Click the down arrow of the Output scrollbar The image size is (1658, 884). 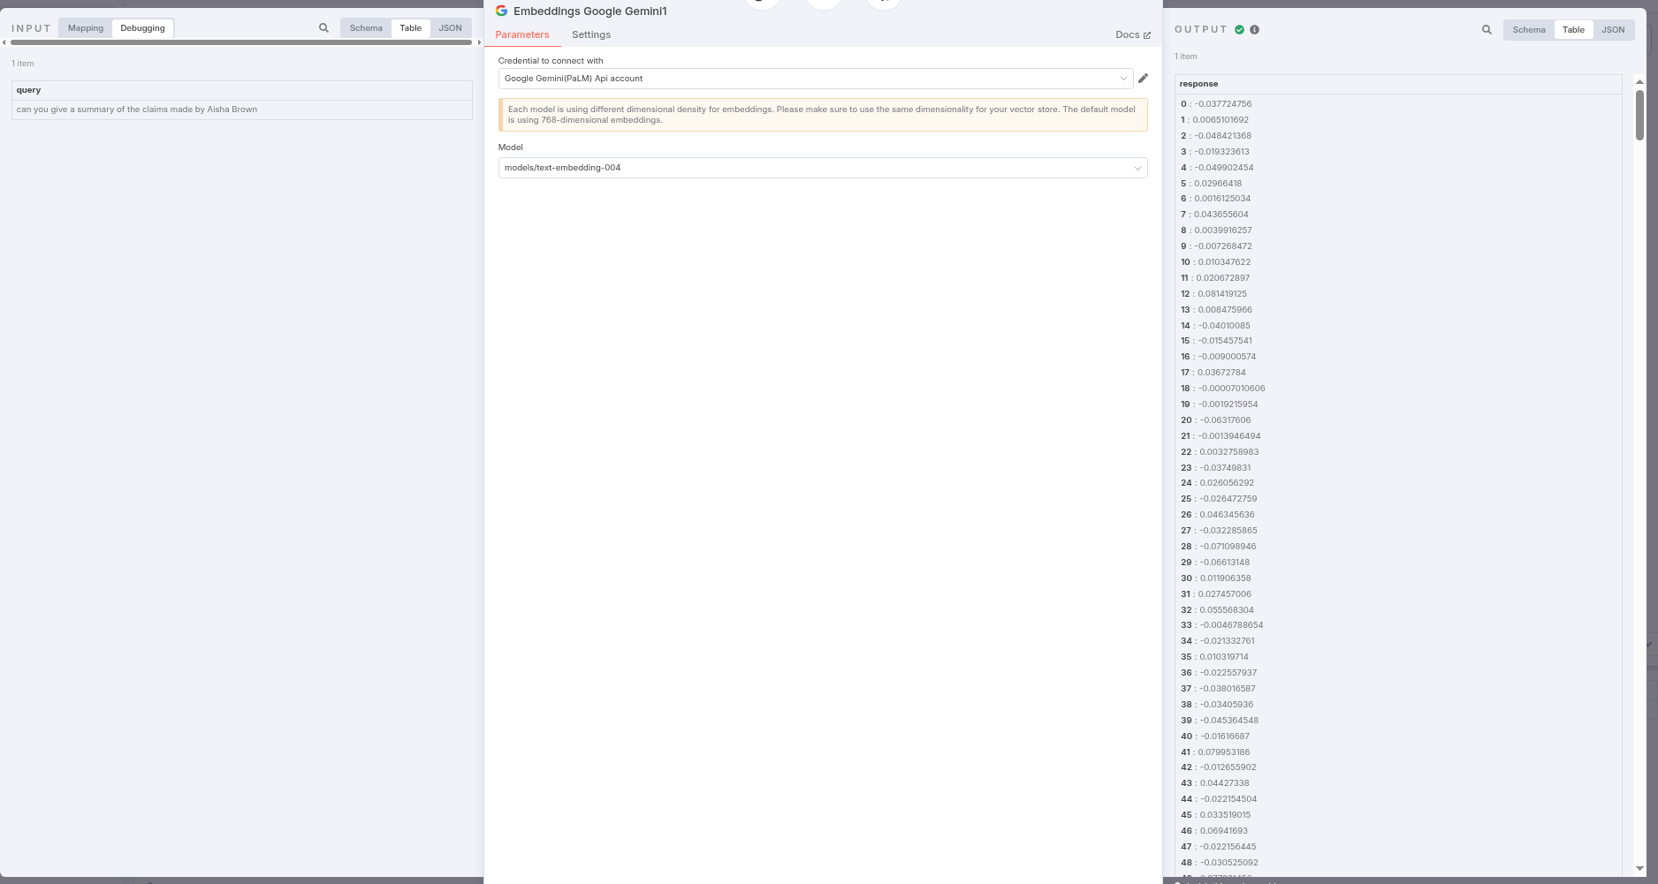point(1639,868)
